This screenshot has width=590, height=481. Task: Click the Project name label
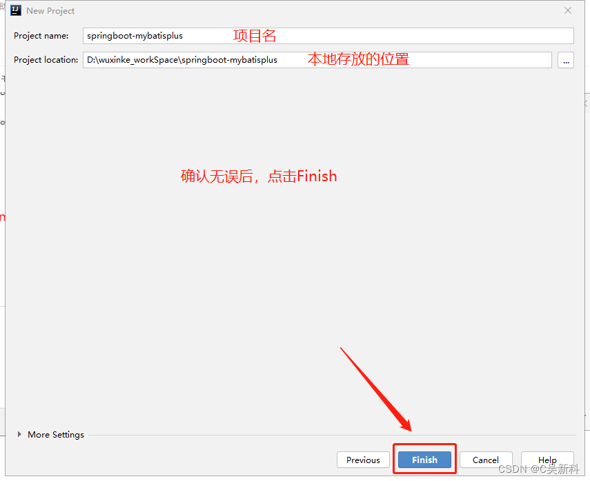(x=41, y=36)
